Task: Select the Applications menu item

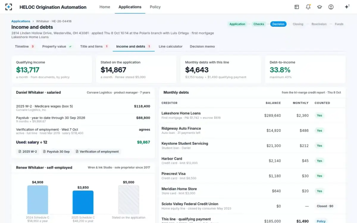Action: tap(130, 7)
